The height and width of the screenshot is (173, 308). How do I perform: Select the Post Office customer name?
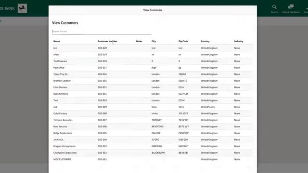click(x=59, y=68)
